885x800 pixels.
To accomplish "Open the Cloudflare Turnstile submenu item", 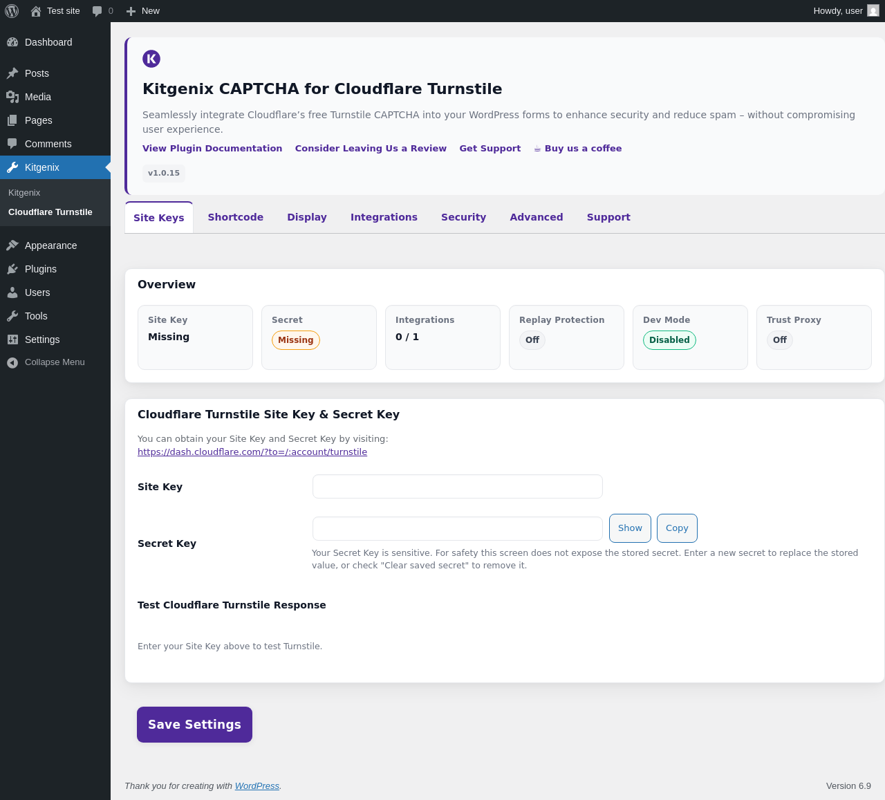I will pyautogui.click(x=50, y=212).
